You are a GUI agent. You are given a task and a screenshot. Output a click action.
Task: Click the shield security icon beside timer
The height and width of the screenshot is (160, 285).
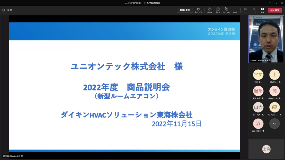(x=3, y=10)
